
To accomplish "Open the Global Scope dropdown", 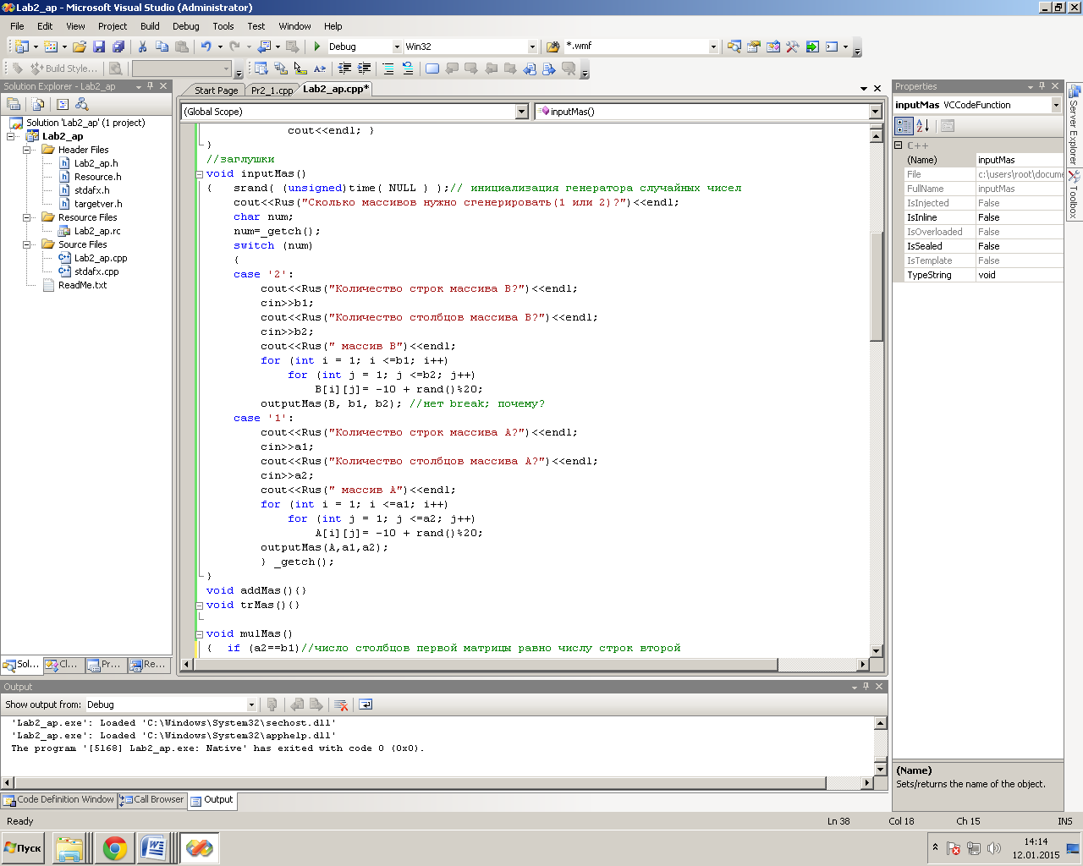I will coord(521,112).
